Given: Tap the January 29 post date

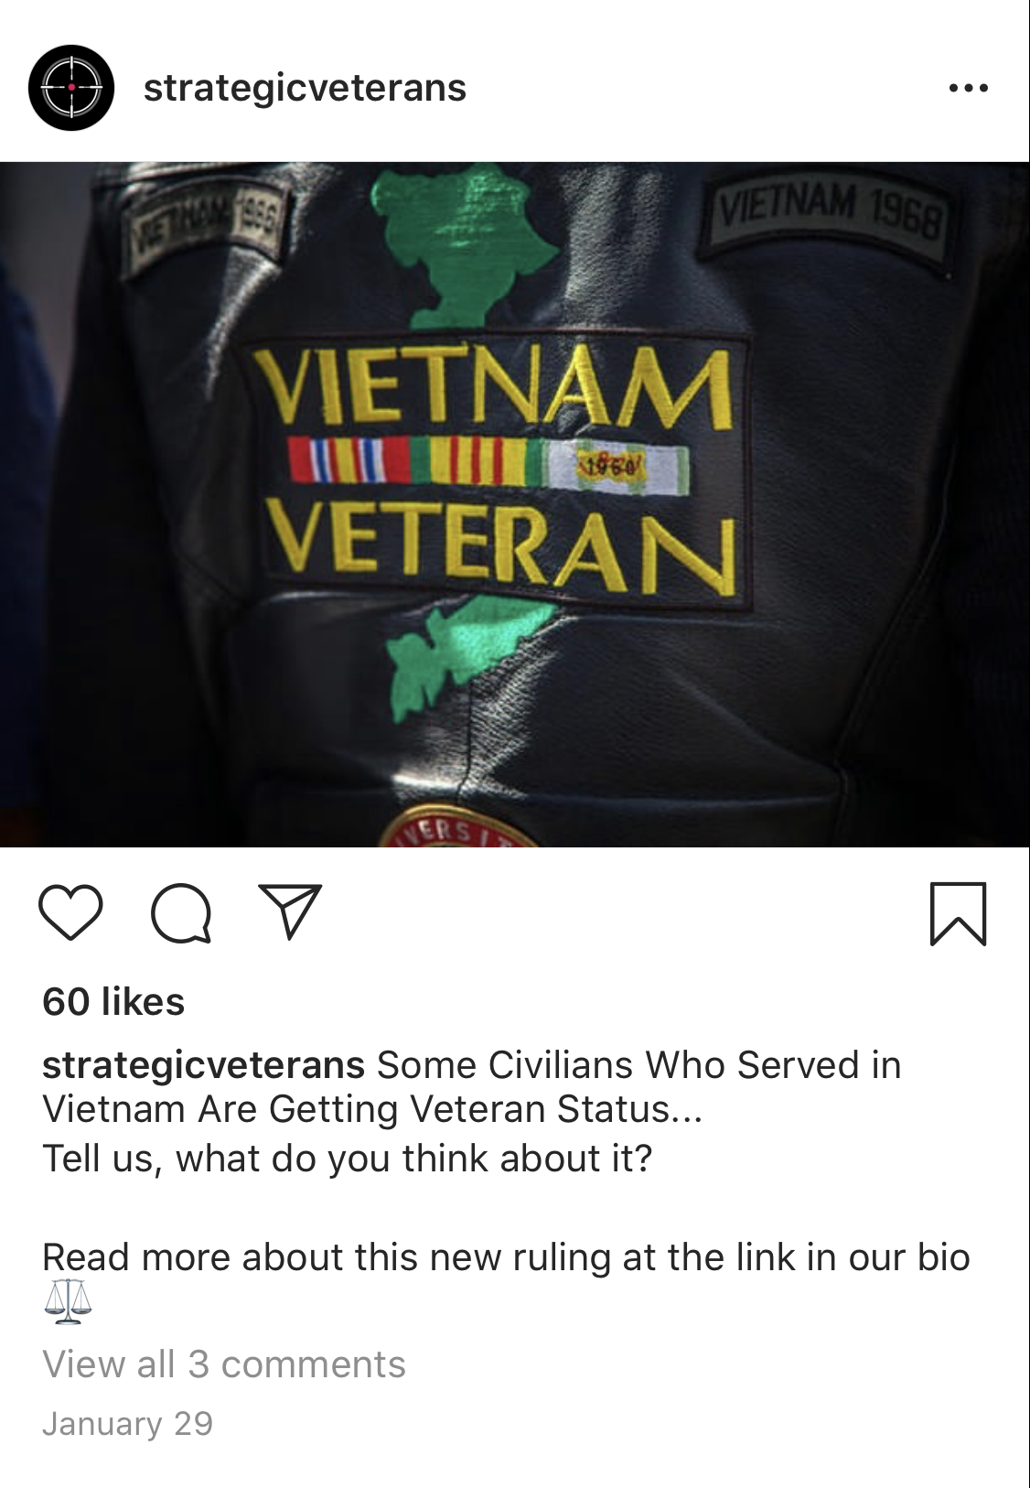Looking at the screenshot, I should click(127, 1423).
